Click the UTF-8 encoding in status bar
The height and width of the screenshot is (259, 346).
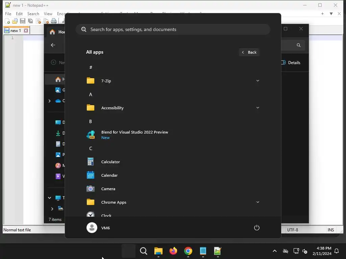click(293, 230)
